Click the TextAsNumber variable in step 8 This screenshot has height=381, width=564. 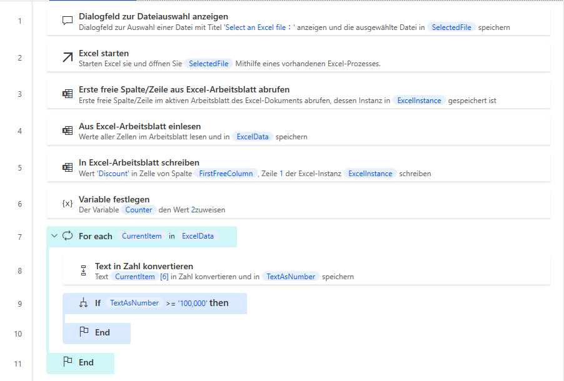(x=290, y=277)
